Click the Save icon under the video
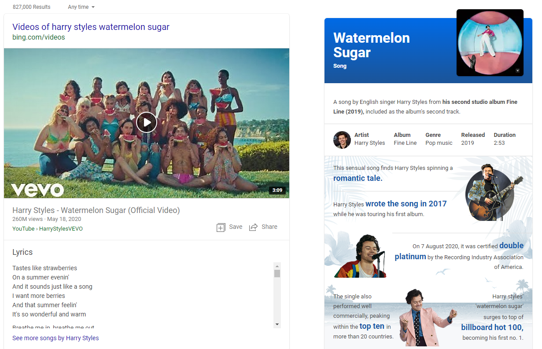 click(221, 227)
